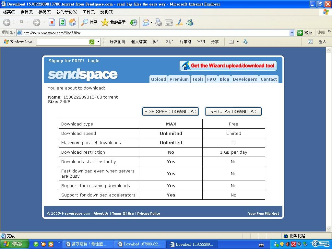
Task: Click Windows Live toolbar window icon
Action: [231, 42]
